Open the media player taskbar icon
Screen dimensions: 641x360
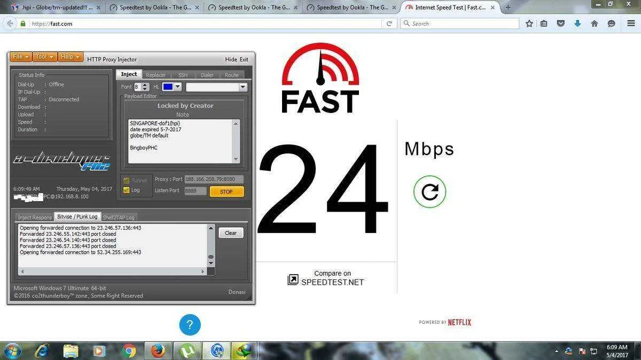pyautogui.click(x=99, y=351)
